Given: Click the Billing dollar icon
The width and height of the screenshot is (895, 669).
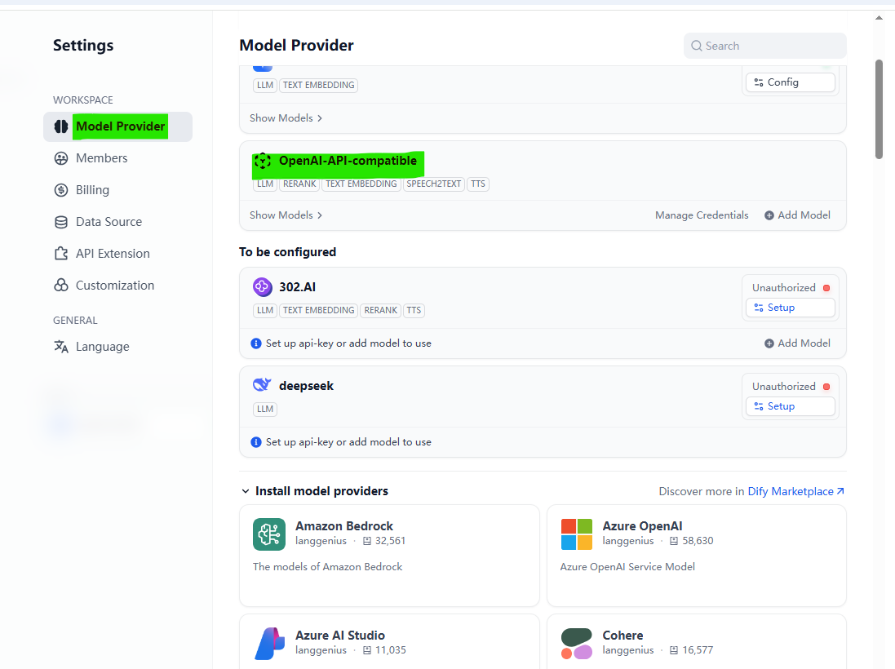Looking at the screenshot, I should click(61, 190).
